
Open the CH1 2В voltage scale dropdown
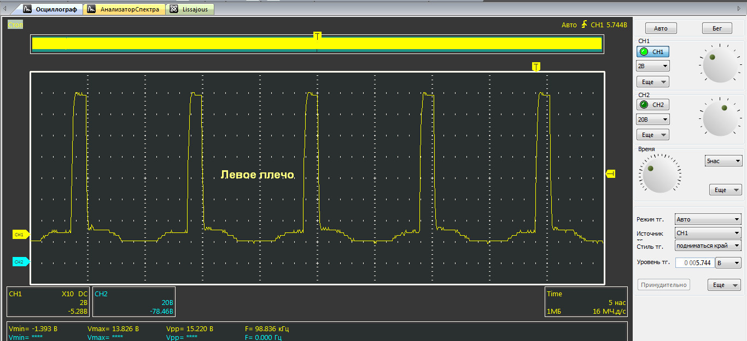653,66
